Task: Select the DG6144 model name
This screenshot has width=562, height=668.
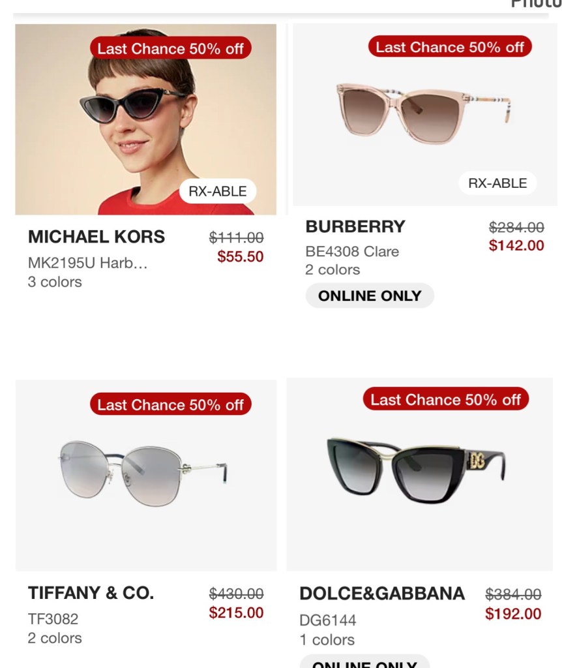Action: (x=328, y=620)
